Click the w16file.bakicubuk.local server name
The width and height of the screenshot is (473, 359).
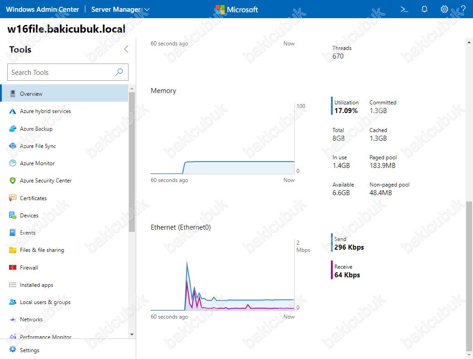click(66, 29)
